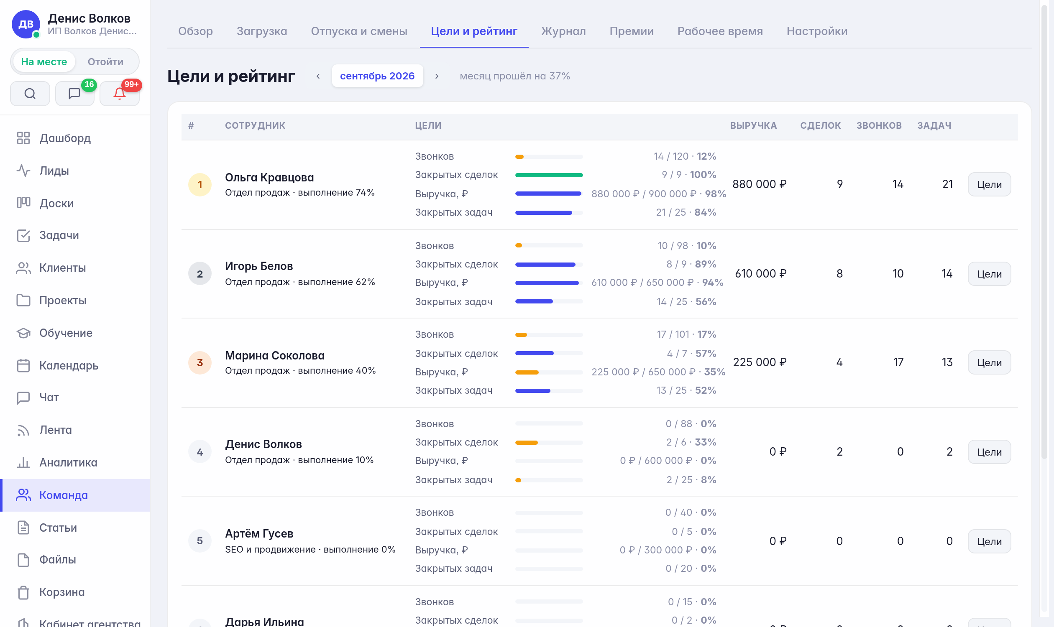This screenshot has width=1054, height=627.
Task: Click Цели button for Игорь Белов
Action: point(989,274)
